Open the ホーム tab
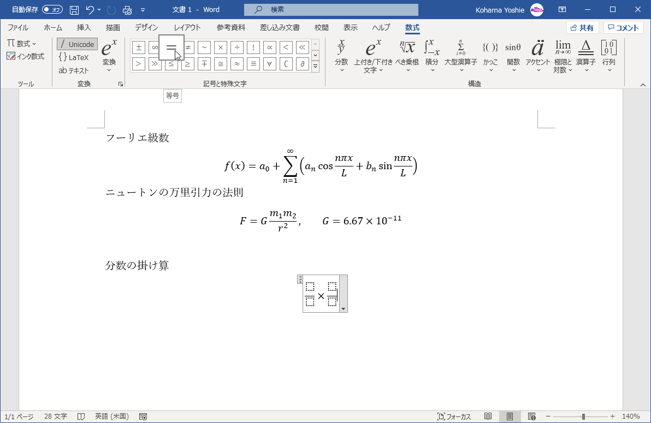 [53, 27]
